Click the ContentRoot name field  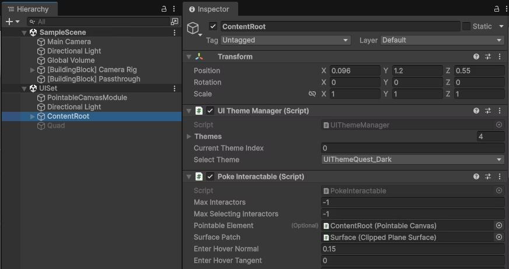340,26
